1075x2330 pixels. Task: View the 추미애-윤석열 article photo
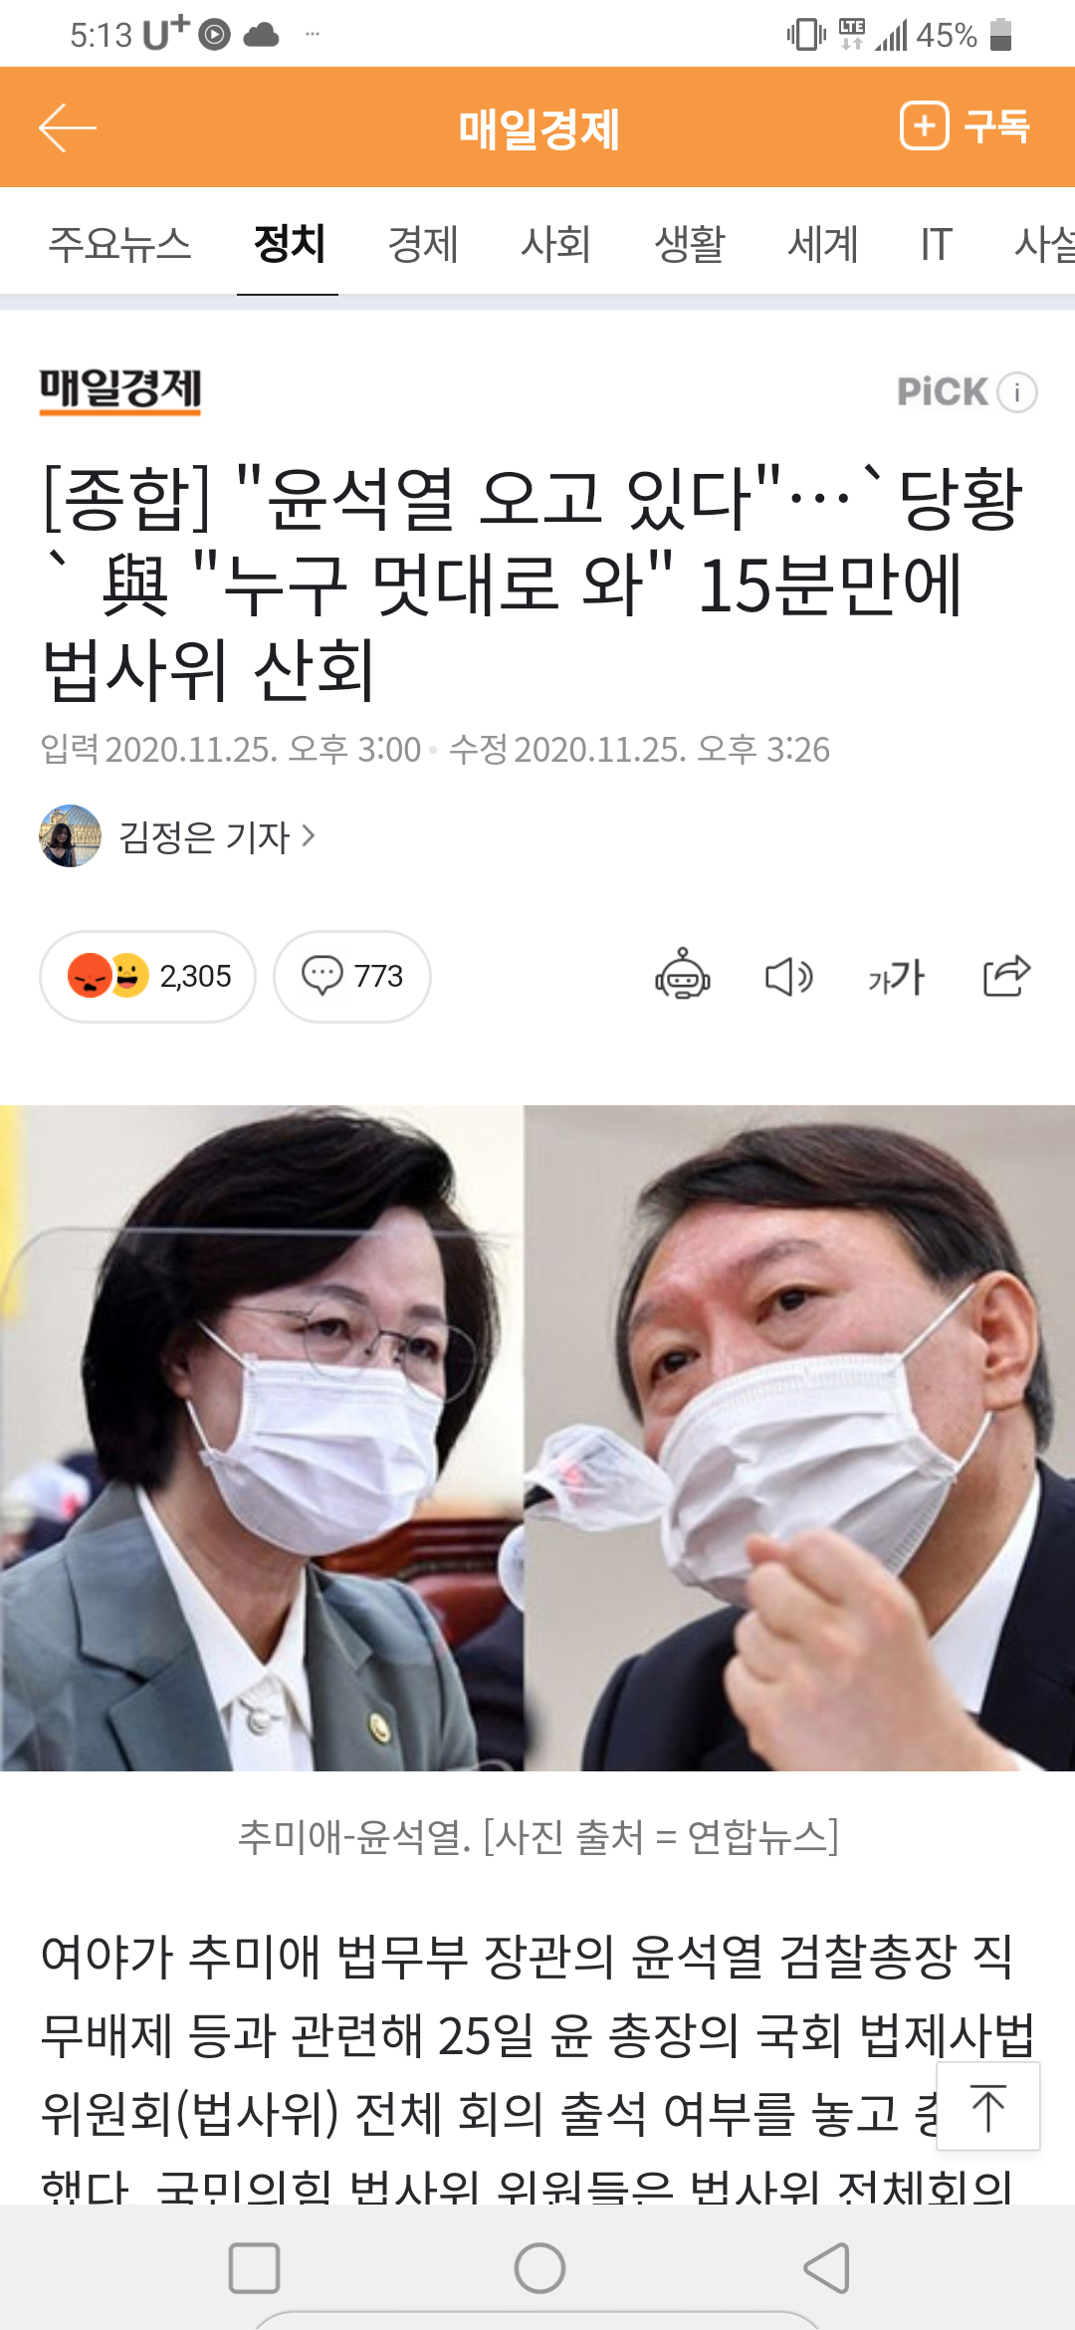537,1438
